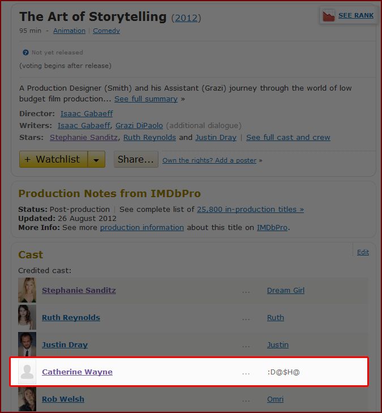This screenshot has height=413, width=382.
Task: Click the 2012 year link
Action: pyautogui.click(x=186, y=18)
